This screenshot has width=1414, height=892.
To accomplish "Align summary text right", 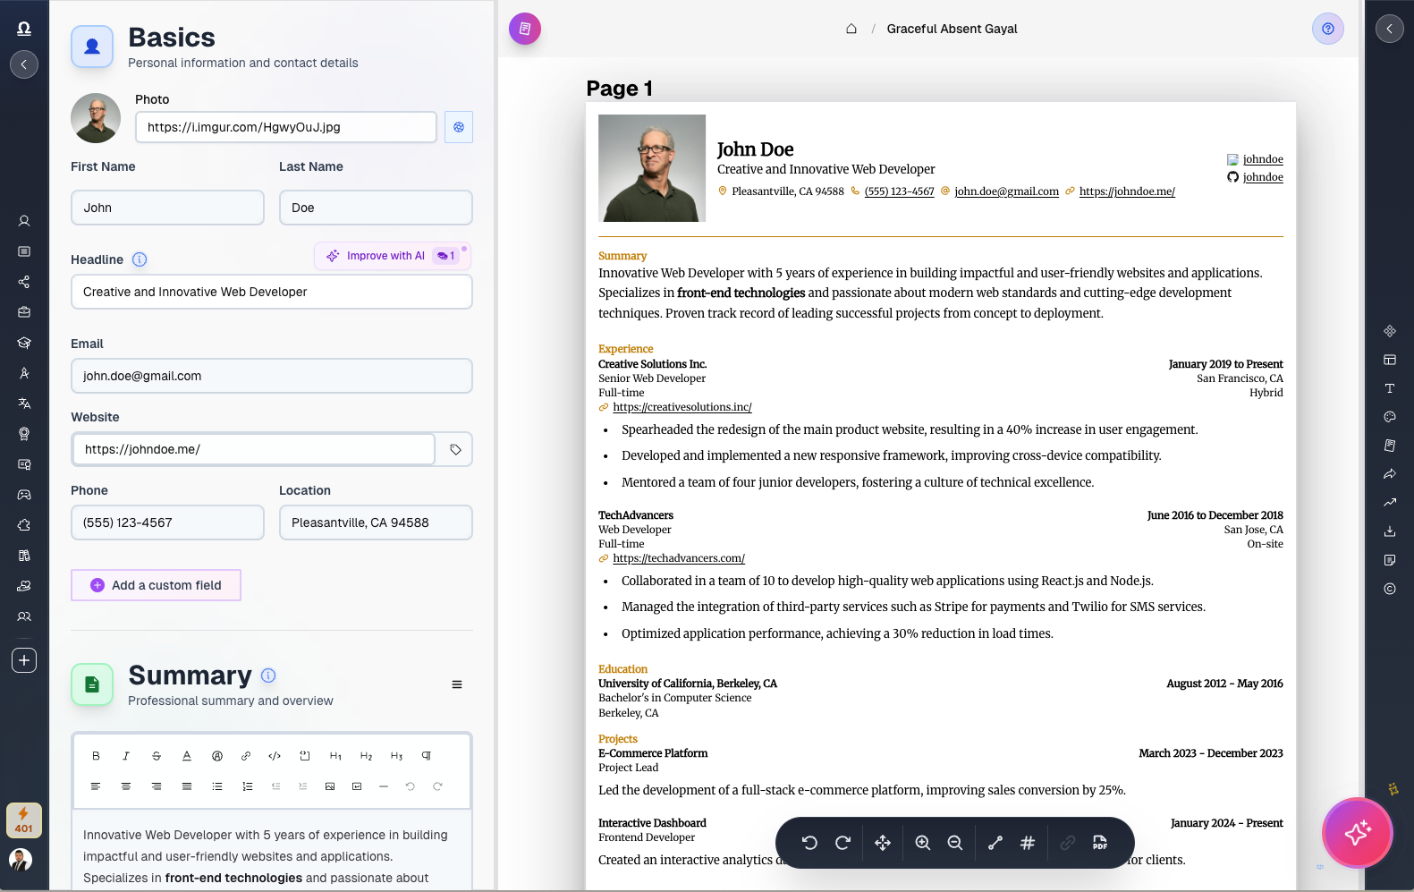I will [157, 786].
